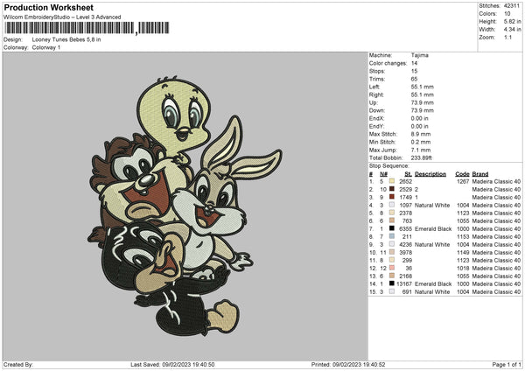Click the Colors count value 10

[x=507, y=14]
